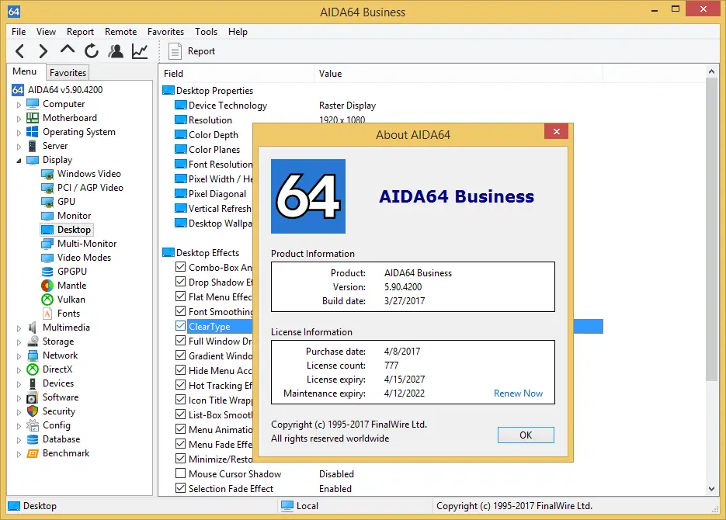Image resolution: width=726 pixels, height=520 pixels.
Task: Select the GPU tree icon
Action: tap(47, 202)
